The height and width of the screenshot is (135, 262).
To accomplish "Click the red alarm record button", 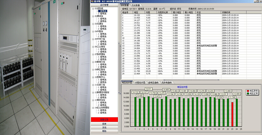I will pyautogui.click(x=104, y=120).
